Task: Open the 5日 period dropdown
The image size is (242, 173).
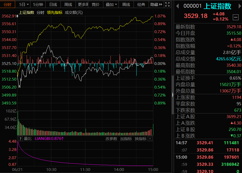Action: pos(24,4)
